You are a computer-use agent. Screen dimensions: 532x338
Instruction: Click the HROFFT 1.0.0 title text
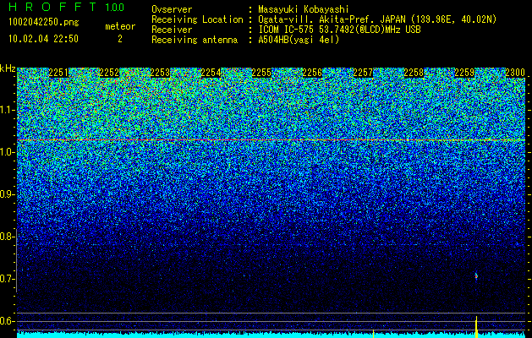coord(66,7)
